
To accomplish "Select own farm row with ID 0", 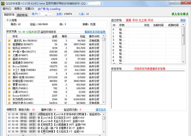I will point(147,29).
